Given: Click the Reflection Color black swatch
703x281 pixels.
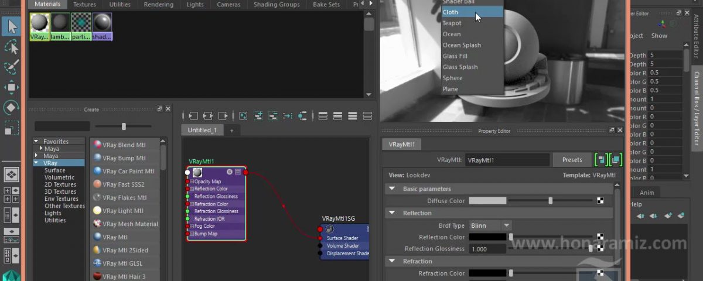Looking at the screenshot, I should (487, 237).
